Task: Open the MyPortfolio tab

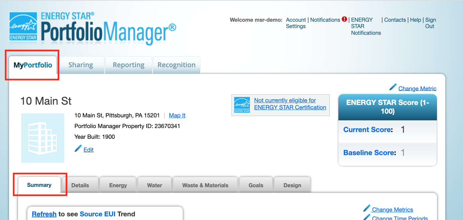Action: pos(33,65)
